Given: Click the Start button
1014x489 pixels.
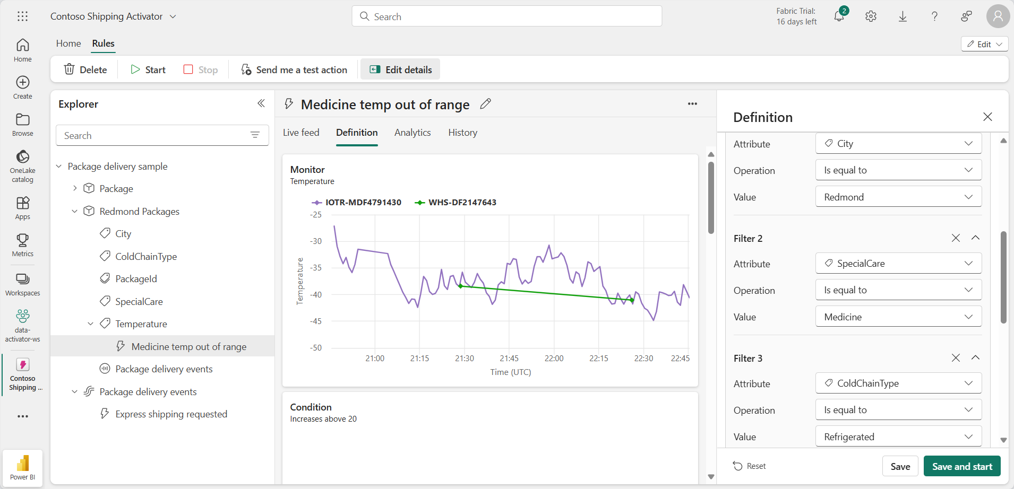Looking at the screenshot, I should 148,69.
